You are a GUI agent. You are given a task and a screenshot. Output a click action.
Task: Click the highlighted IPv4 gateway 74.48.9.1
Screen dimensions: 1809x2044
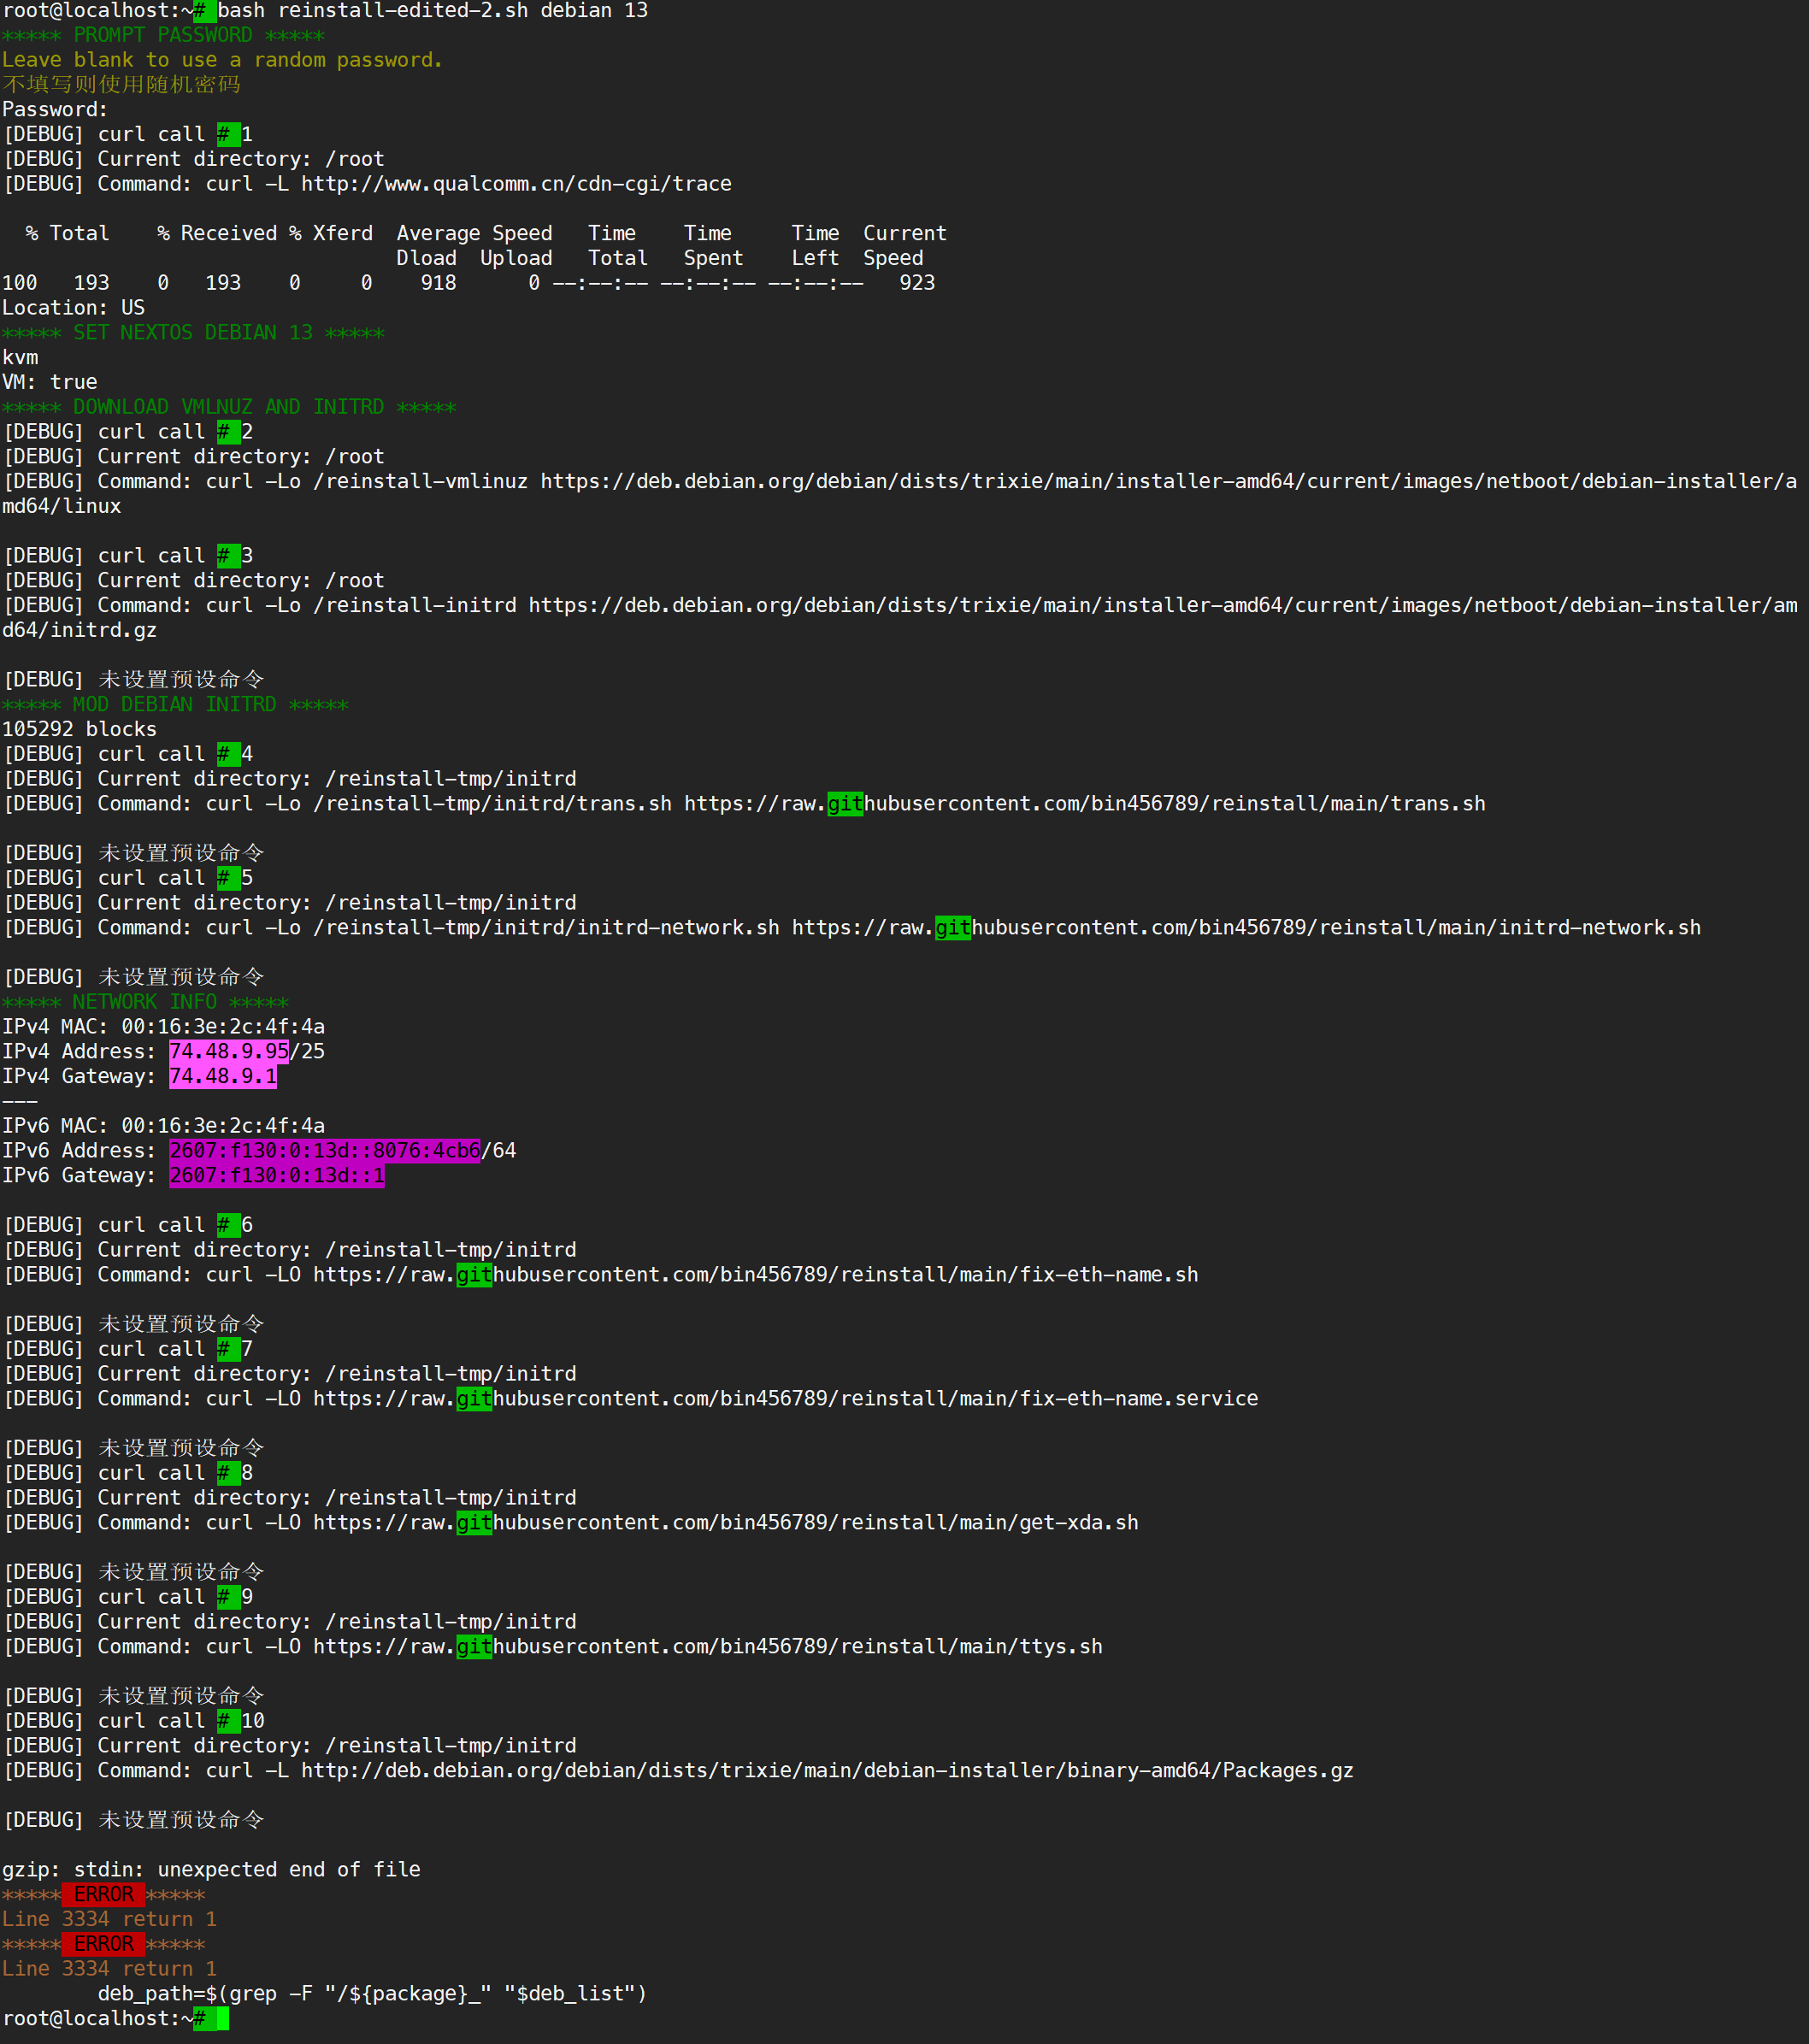click(x=223, y=1077)
